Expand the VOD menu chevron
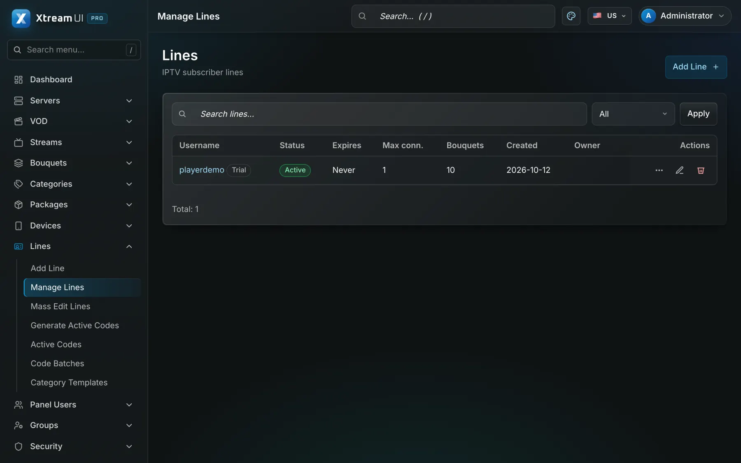Viewport: 741px width, 463px height. tap(129, 121)
